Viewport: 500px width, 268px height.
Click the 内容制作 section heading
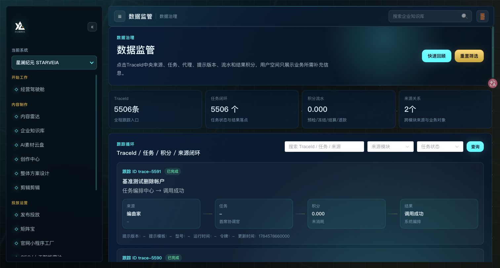coord(20,105)
